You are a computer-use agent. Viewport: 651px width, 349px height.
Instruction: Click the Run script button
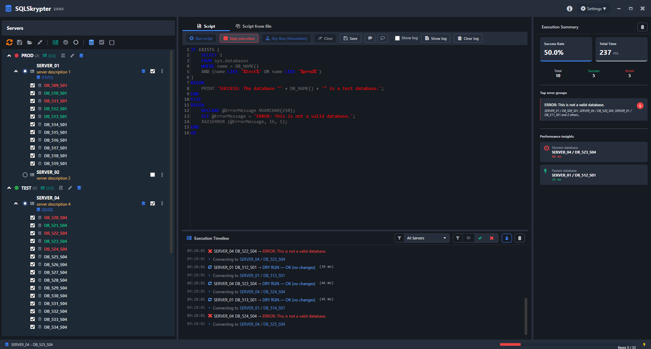[x=201, y=38]
